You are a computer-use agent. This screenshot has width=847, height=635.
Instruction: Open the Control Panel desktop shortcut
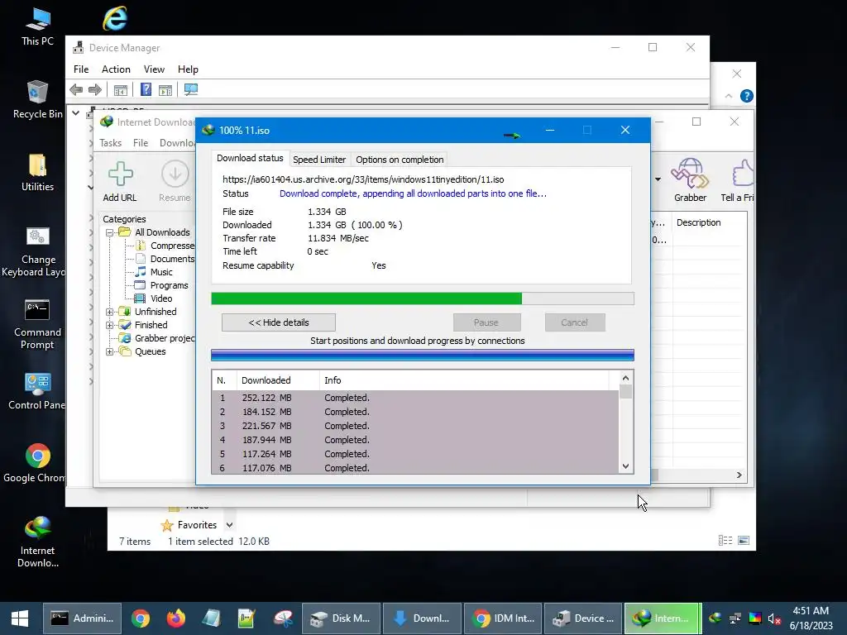[37, 391]
